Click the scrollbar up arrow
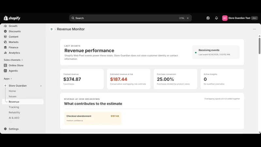The image size is (261, 147). pos(259,36)
